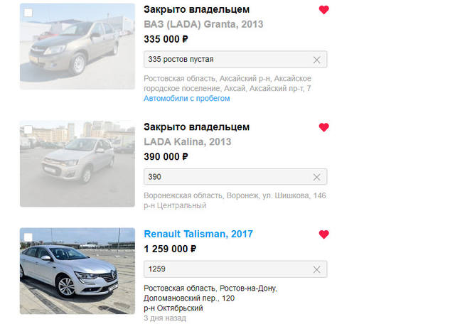Edit the '390' note input field
This screenshot has width=455, height=324.
tap(227, 177)
